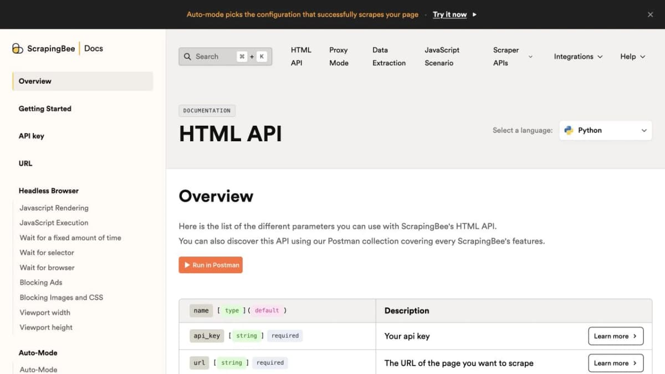The image size is (665, 374).
Task: Select Getting Started in the sidebar
Action: [x=45, y=109]
